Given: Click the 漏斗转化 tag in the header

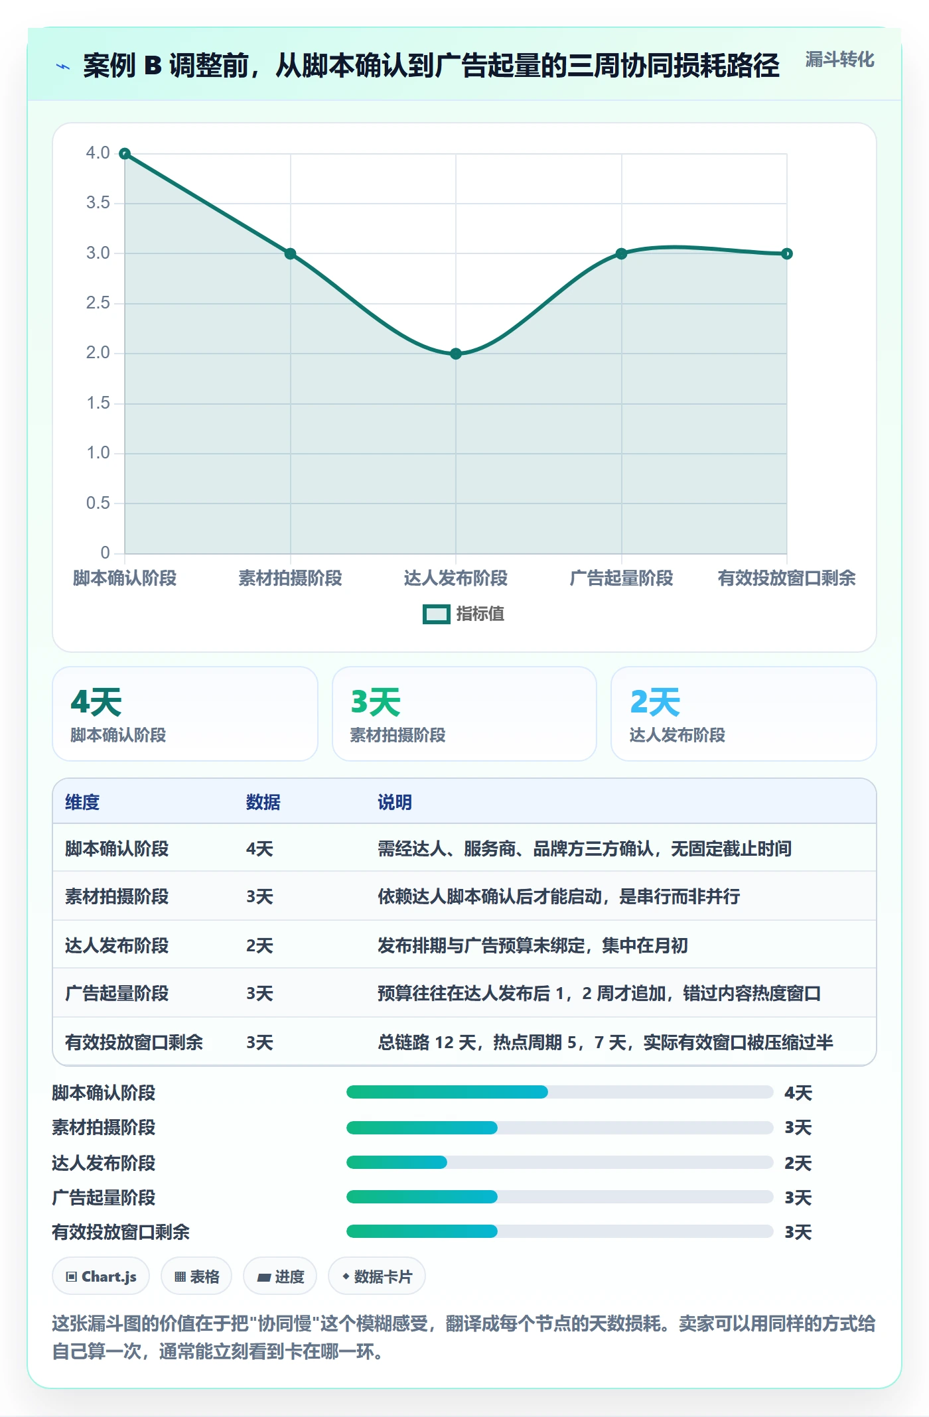Looking at the screenshot, I should pyautogui.click(x=839, y=60).
